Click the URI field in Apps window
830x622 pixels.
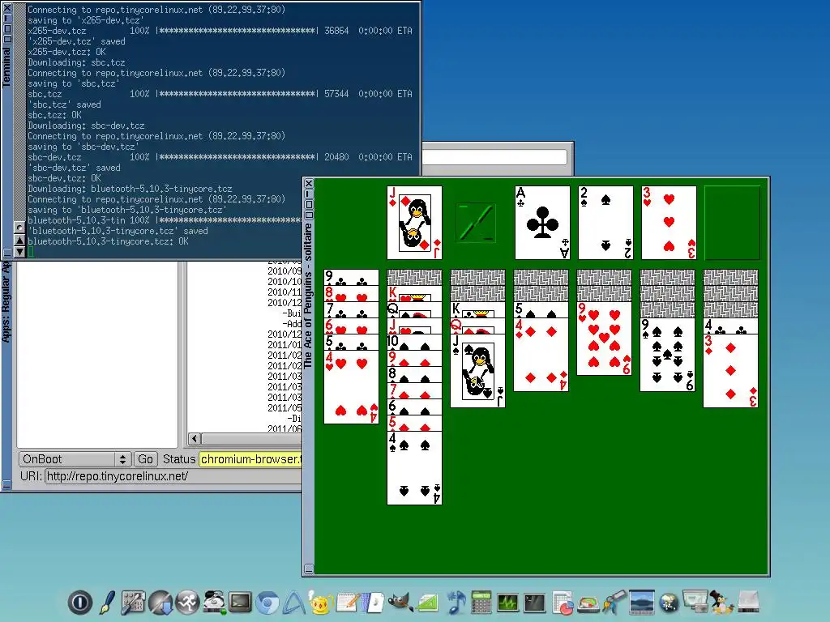173,476
